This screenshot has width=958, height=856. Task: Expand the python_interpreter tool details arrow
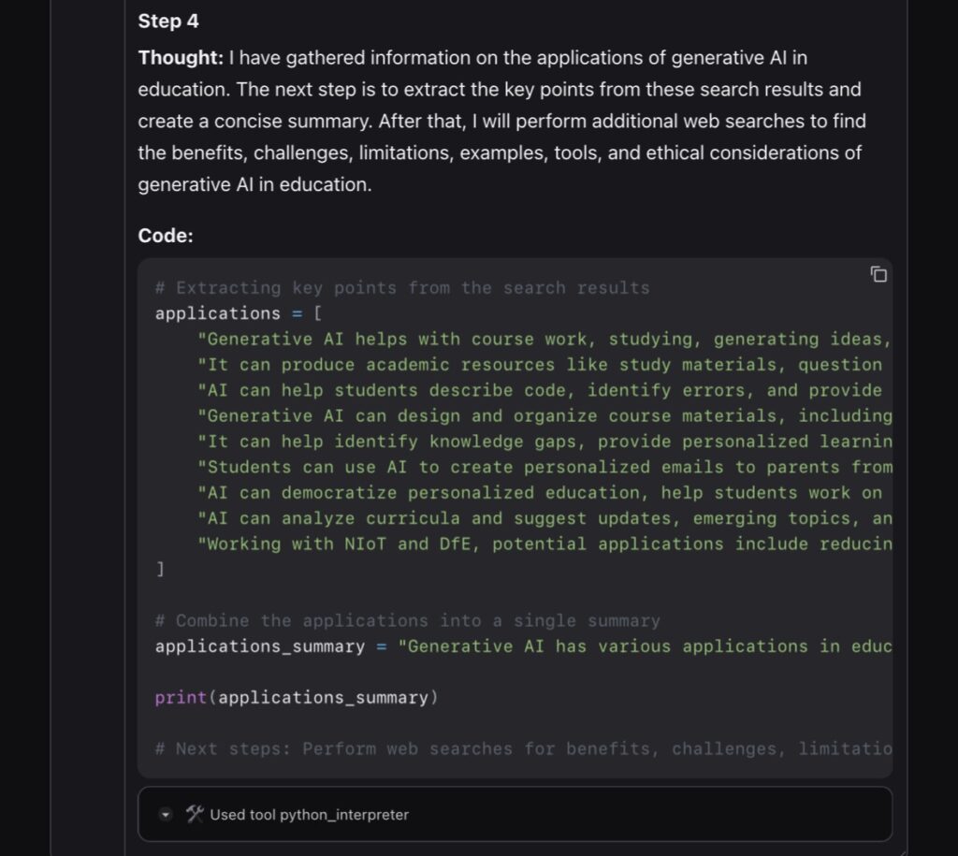coord(166,815)
